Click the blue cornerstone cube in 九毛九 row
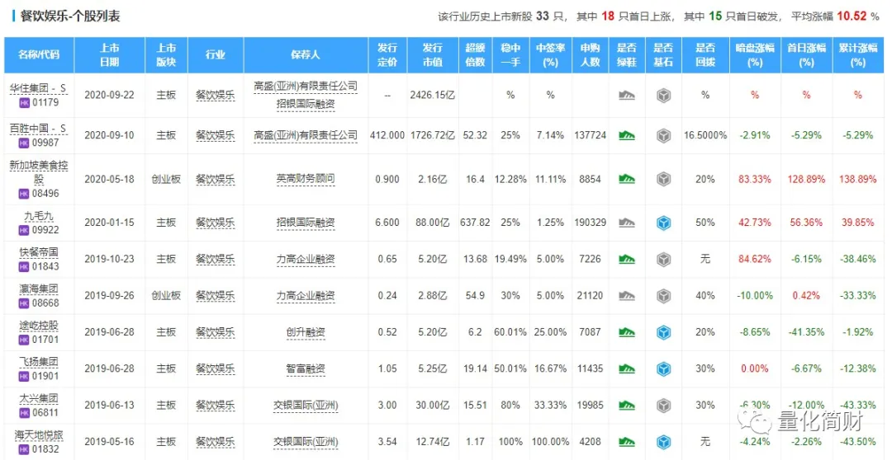892x460 pixels. [662, 223]
